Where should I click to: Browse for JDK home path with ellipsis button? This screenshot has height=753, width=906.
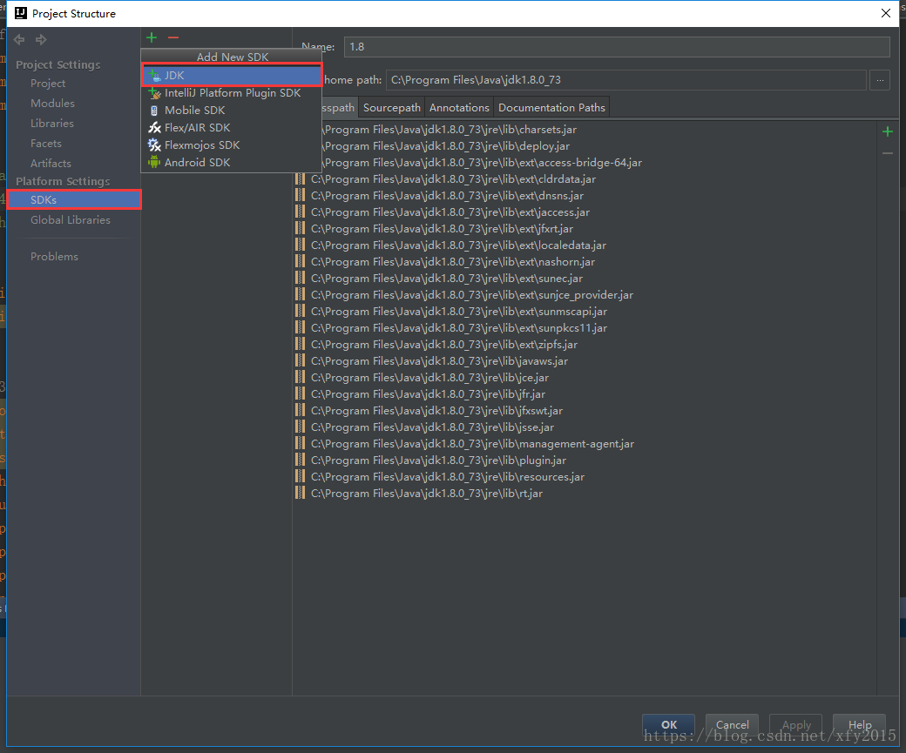879,80
